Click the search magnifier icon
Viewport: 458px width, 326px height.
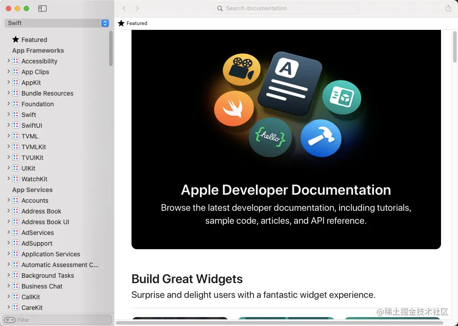pyautogui.click(x=220, y=8)
